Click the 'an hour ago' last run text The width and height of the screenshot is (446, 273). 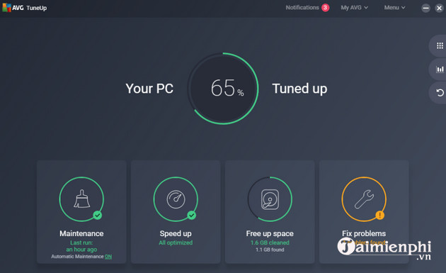tap(81, 250)
